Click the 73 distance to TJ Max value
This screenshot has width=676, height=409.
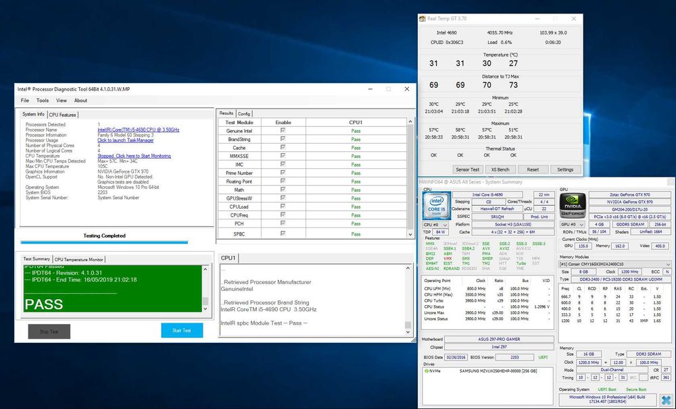(x=513, y=85)
